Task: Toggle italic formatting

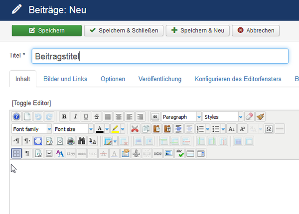Action: click(x=75, y=117)
